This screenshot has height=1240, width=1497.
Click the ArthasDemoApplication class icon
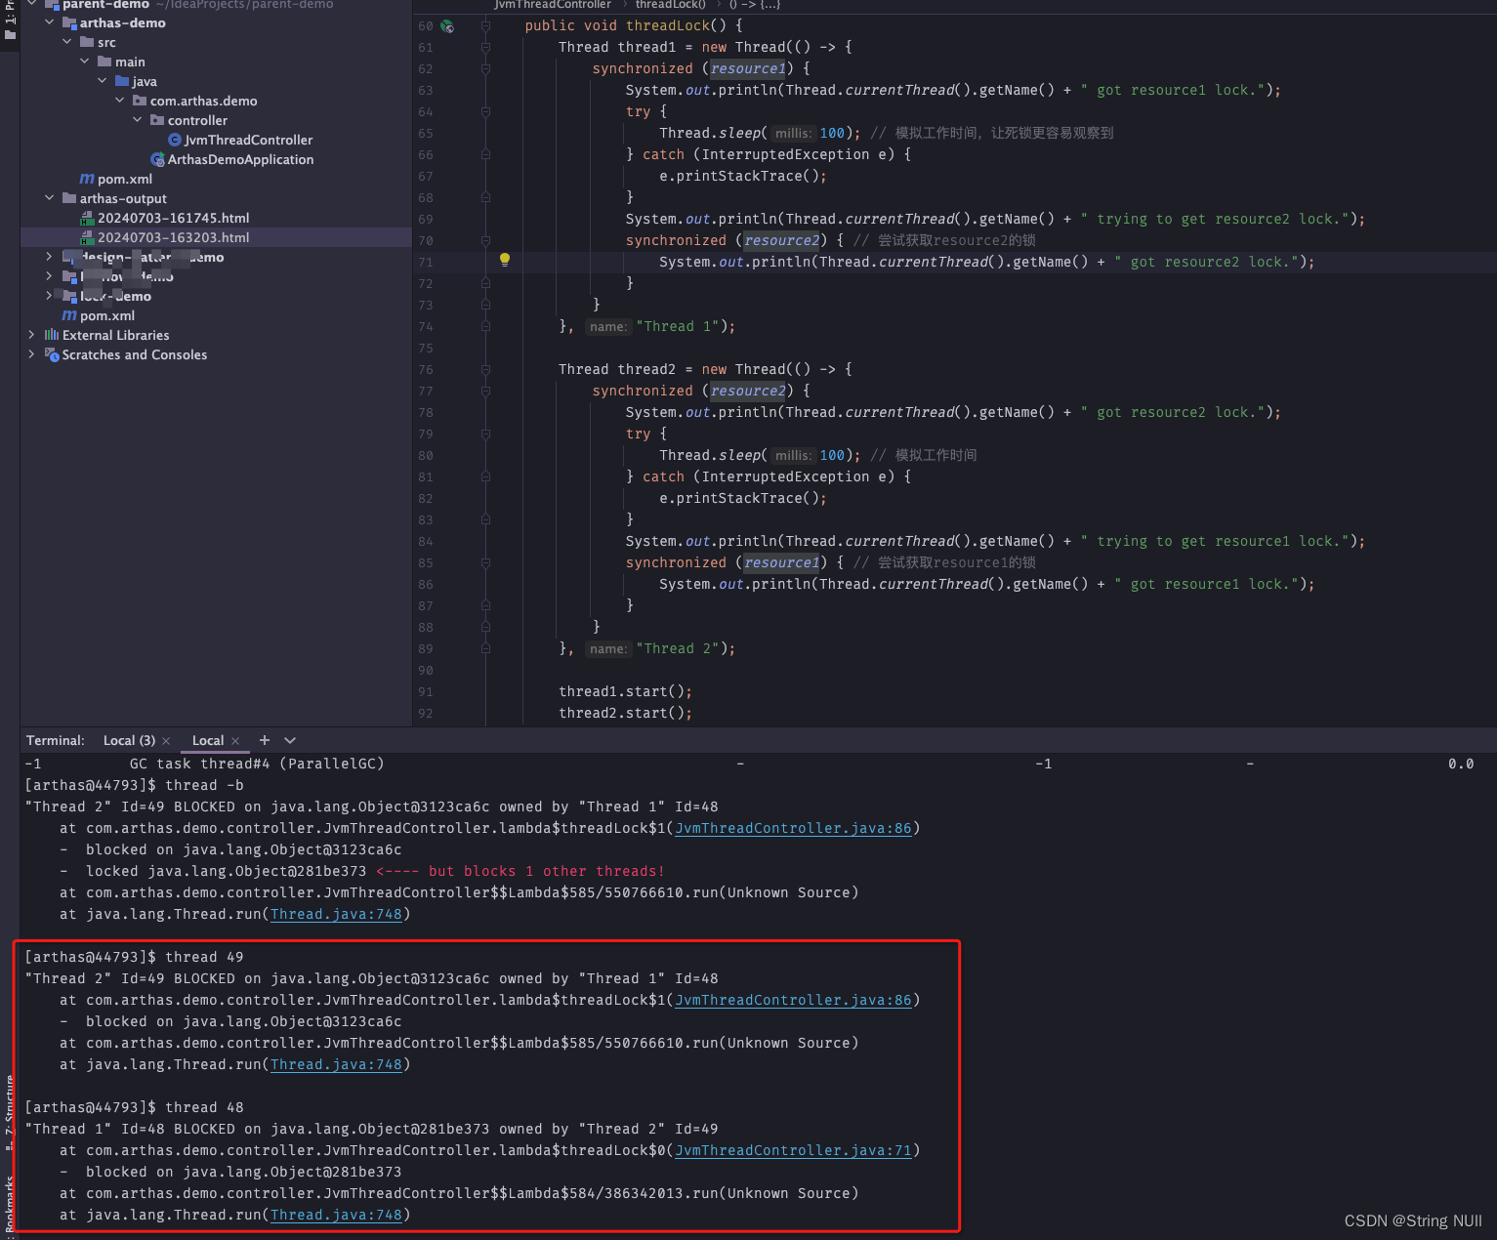point(157,159)
